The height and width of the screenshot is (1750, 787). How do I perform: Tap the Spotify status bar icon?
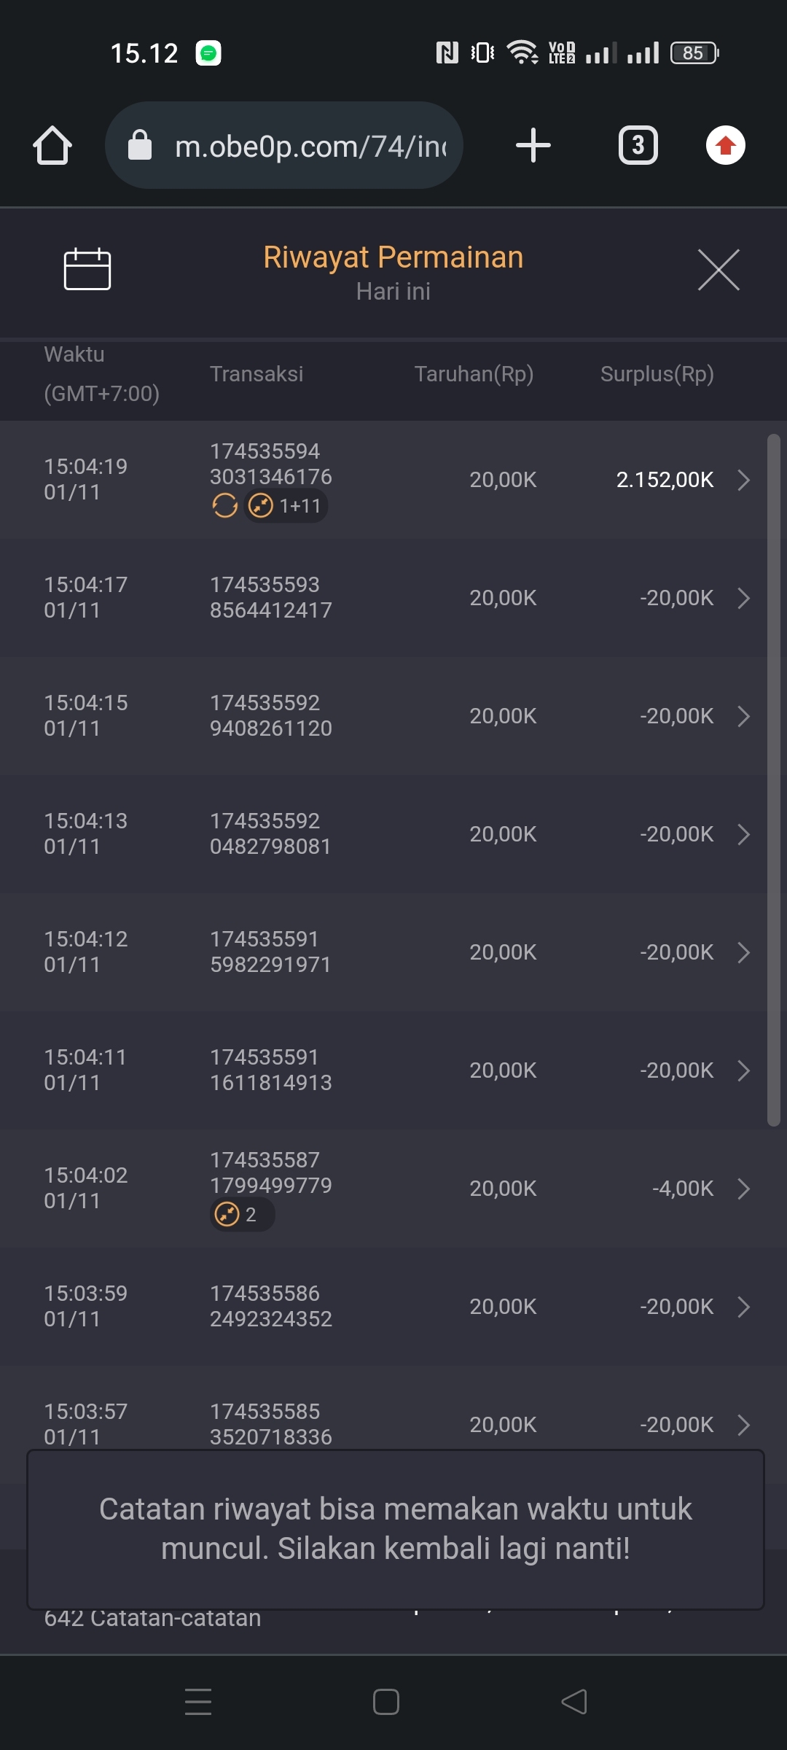tap(208, 53)
